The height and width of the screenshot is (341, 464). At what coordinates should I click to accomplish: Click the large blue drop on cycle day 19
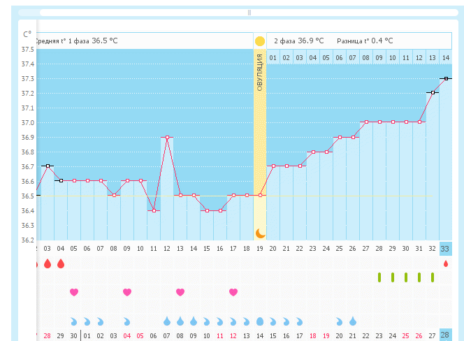tap(260, 321)
